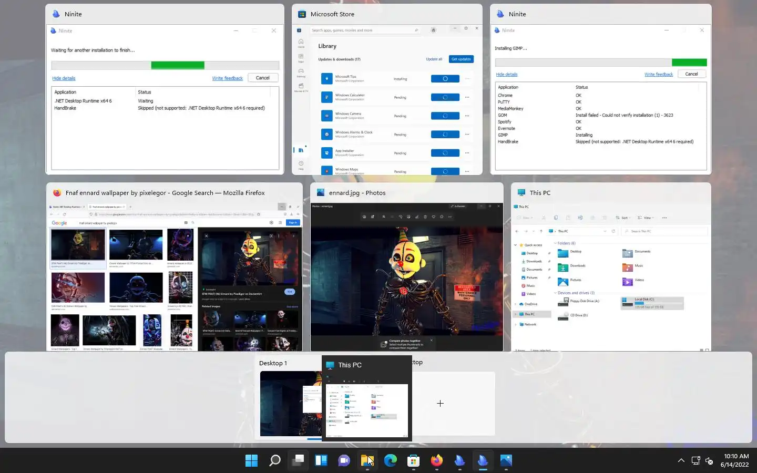The image size is (757, 473).
Task: Click the Ninite taskbar icon beside Firefox
Action: point(460,461)
